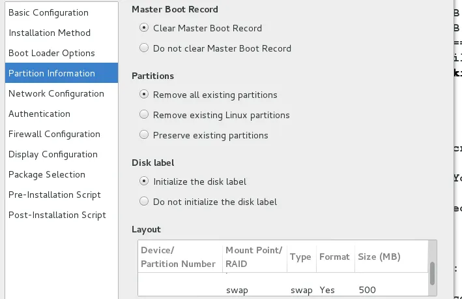Select Partition Information in sidebar
Screen dimensions: 462x299
coord(51,73)
